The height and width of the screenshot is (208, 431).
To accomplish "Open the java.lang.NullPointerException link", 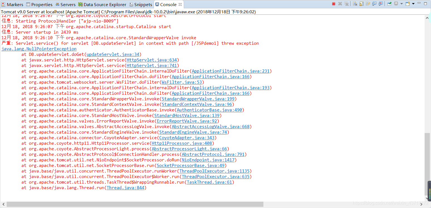I will [x=39, y=49].
